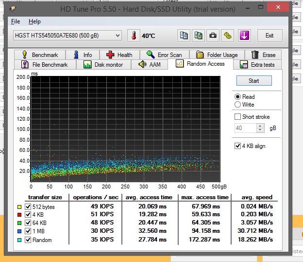Image resolution: width=303 pixels, height=262 pixels.
Task: Decrease short stroke size with down arrow
Action: pyautogui.click(x=260, y=130)
